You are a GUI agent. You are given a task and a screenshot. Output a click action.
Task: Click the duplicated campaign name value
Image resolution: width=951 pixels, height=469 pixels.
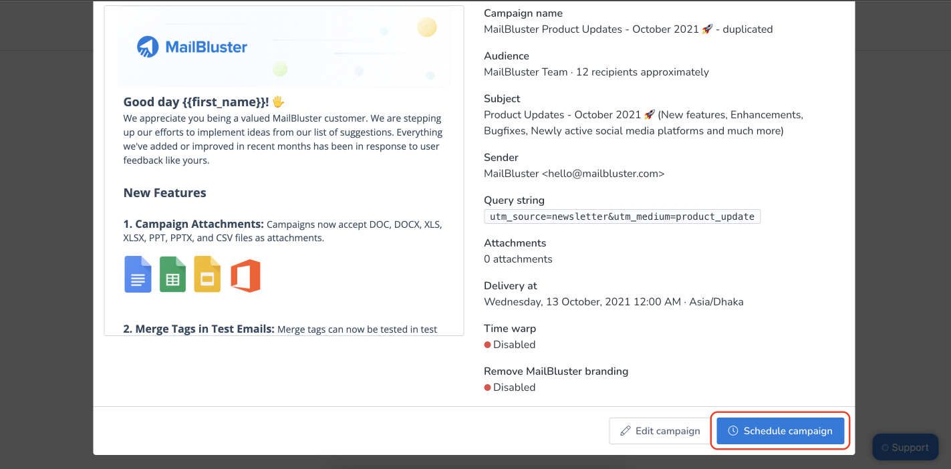[x=628, y=29]
